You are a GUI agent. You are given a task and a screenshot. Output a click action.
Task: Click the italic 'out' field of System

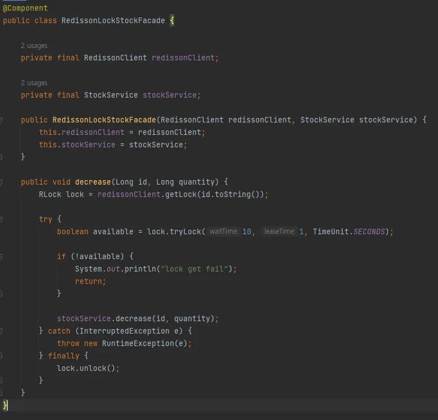click(x=113, y=269)
